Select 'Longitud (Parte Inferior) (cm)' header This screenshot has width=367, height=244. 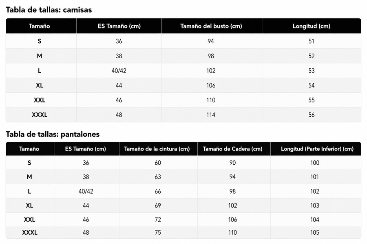(x=317, y=149)
